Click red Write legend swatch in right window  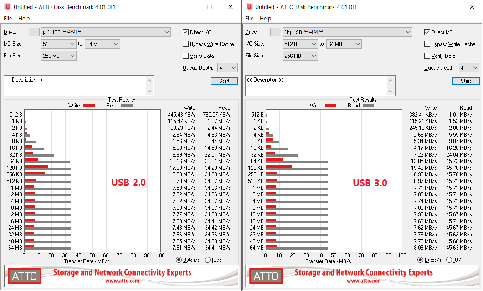(330, 106)
